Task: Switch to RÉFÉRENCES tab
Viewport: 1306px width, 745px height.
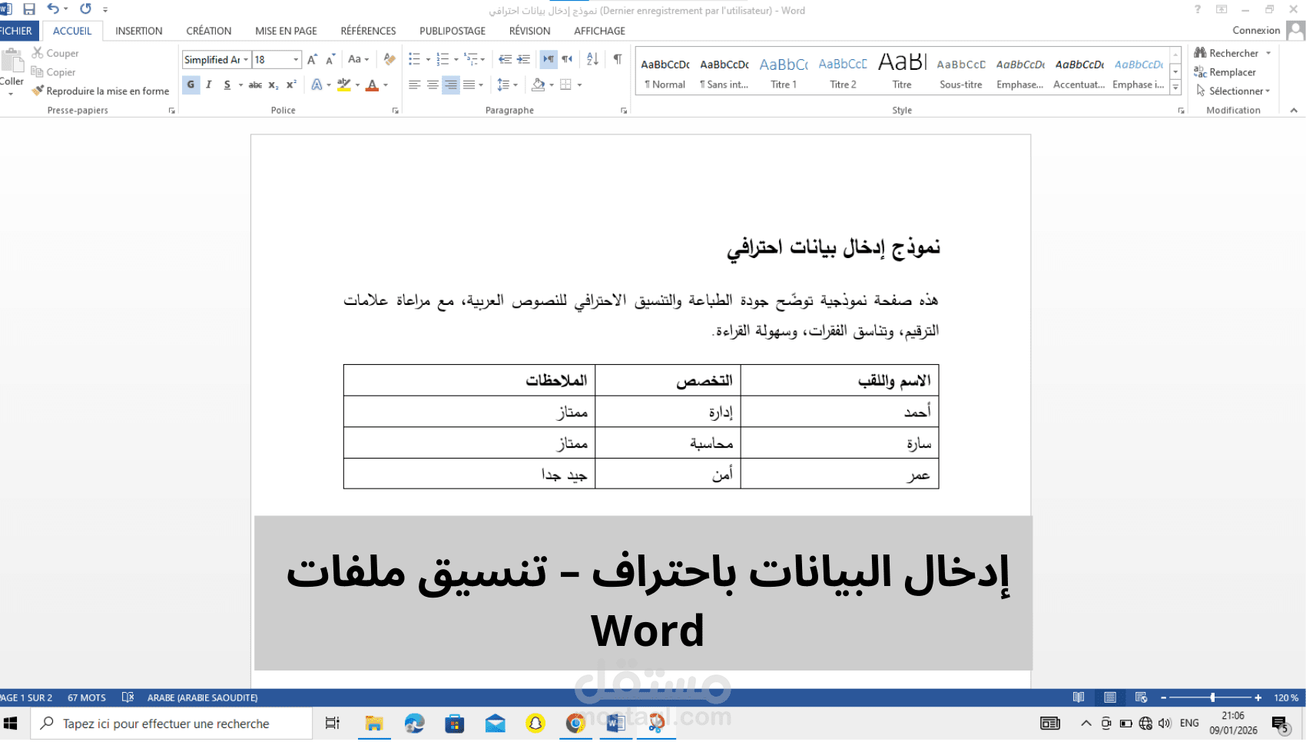Action: click(x=368, y=31)
